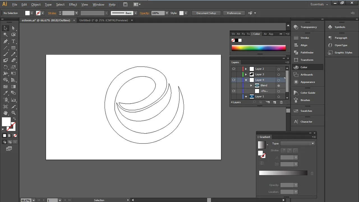Open the Essentials workspace dropdown
This screenshot has width=359, height=202.
click(x=319, y=4)
